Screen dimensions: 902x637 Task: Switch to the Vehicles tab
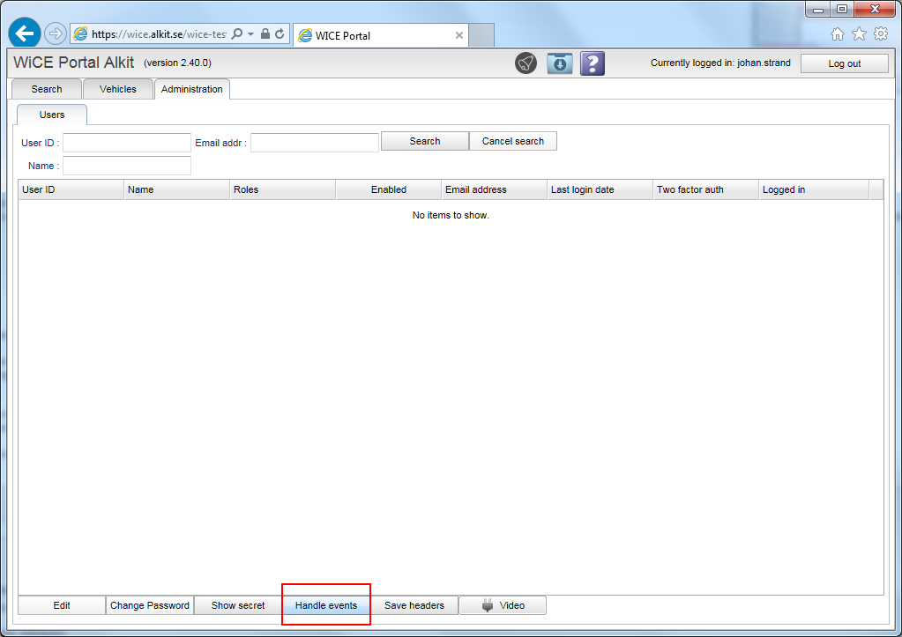(x=118, y=89)
